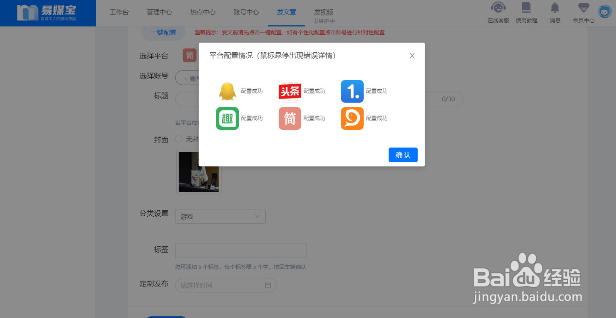Viewport: 616px width, 318px height.
Task: Click the 易媒宝 logo
Action: [47, 13]
